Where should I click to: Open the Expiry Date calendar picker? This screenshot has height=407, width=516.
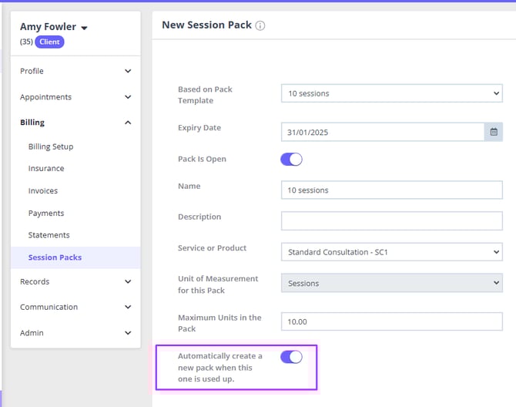tap(494, 132)
